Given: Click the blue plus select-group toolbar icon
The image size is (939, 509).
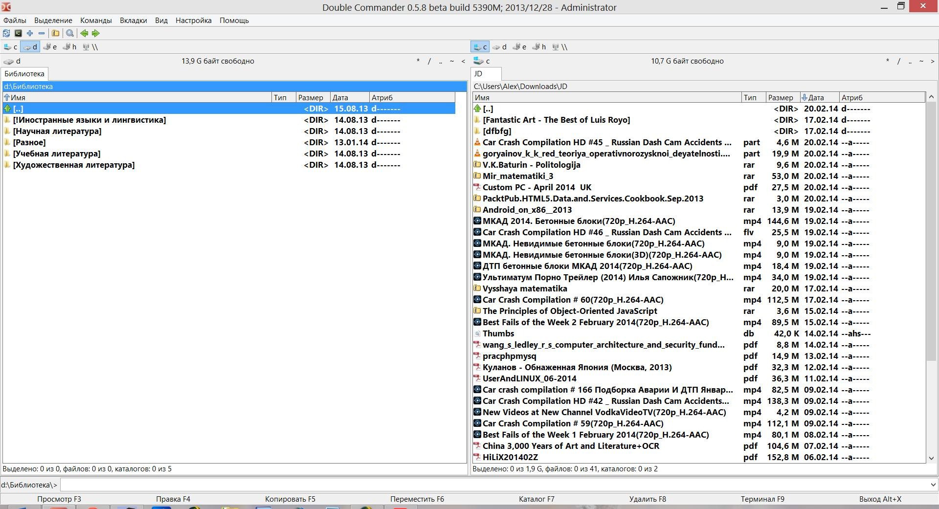Looking at the screenshot, I should pos(30,33).
